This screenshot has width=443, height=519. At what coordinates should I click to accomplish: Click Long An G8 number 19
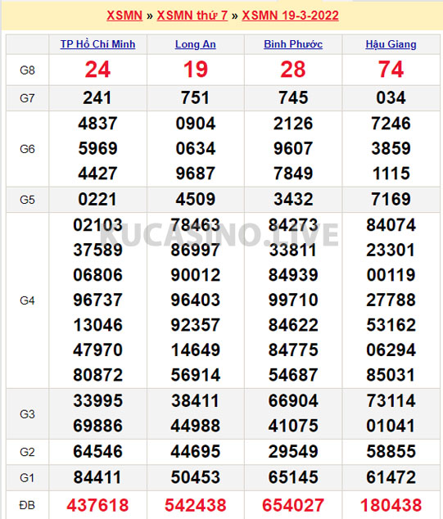tap(196, 70)
